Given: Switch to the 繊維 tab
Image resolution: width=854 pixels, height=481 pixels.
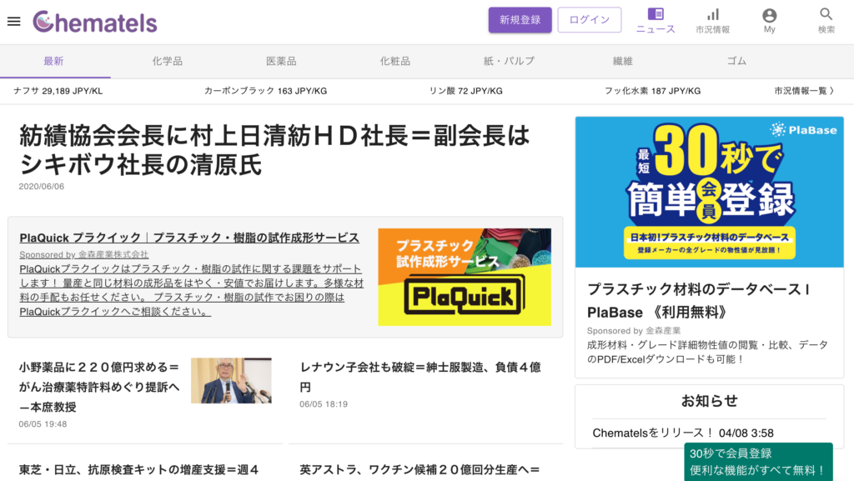Looking at the screenshot, I should (622, 62).
